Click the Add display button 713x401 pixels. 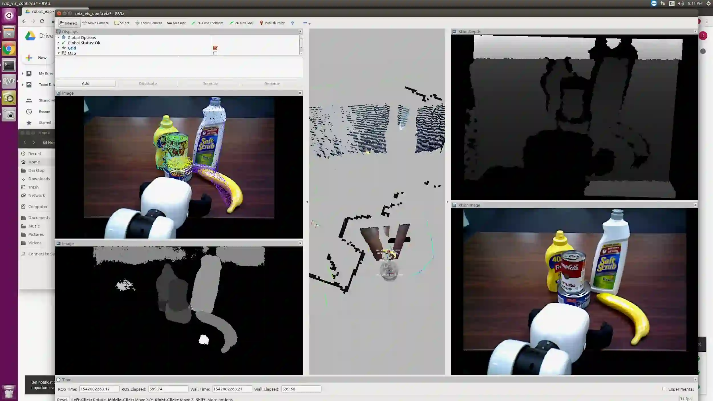coord(86,84)
